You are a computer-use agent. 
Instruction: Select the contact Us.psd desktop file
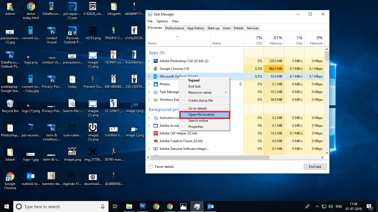tap(52, 35)
